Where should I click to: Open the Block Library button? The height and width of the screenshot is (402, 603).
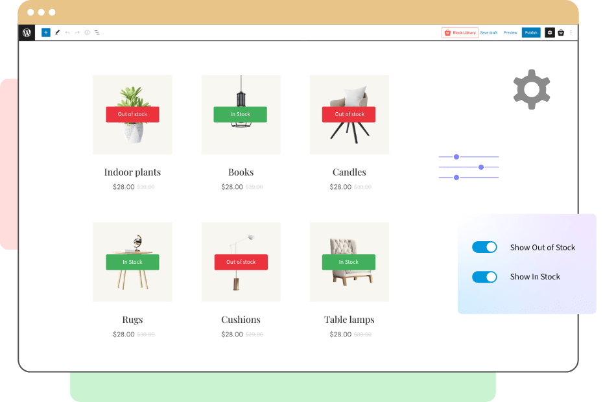click(x=460, y=32)
